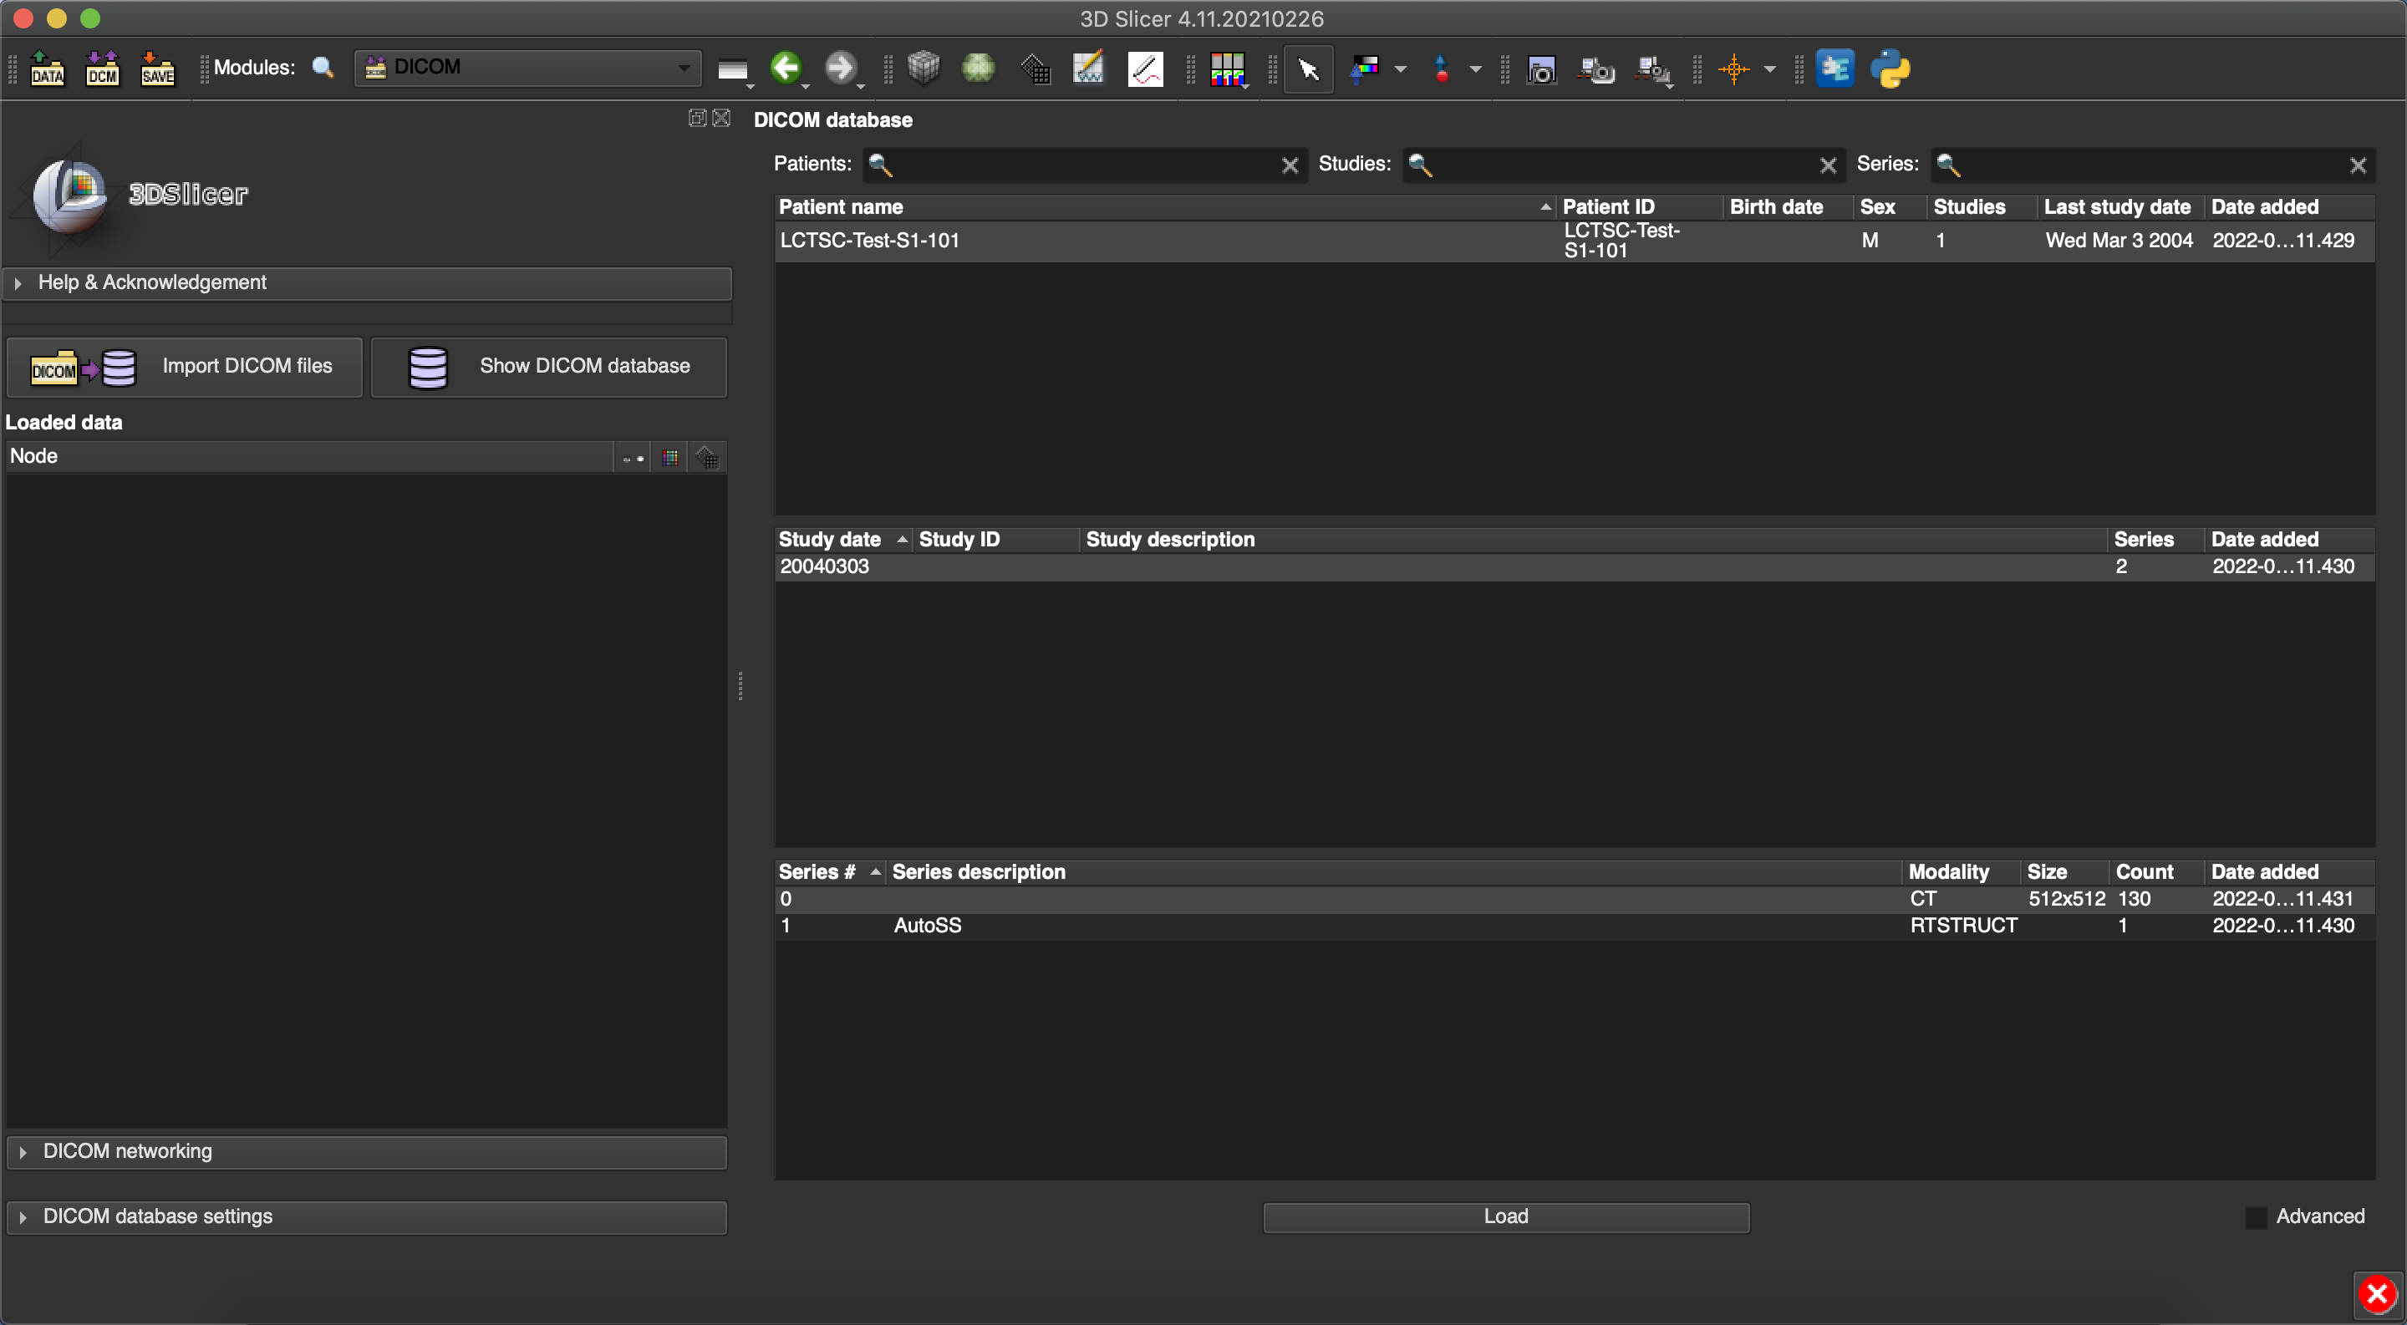This screenshot has width=2407, height=1325.
Task: Open the Python interactor icon
Action: [1890, 69]
